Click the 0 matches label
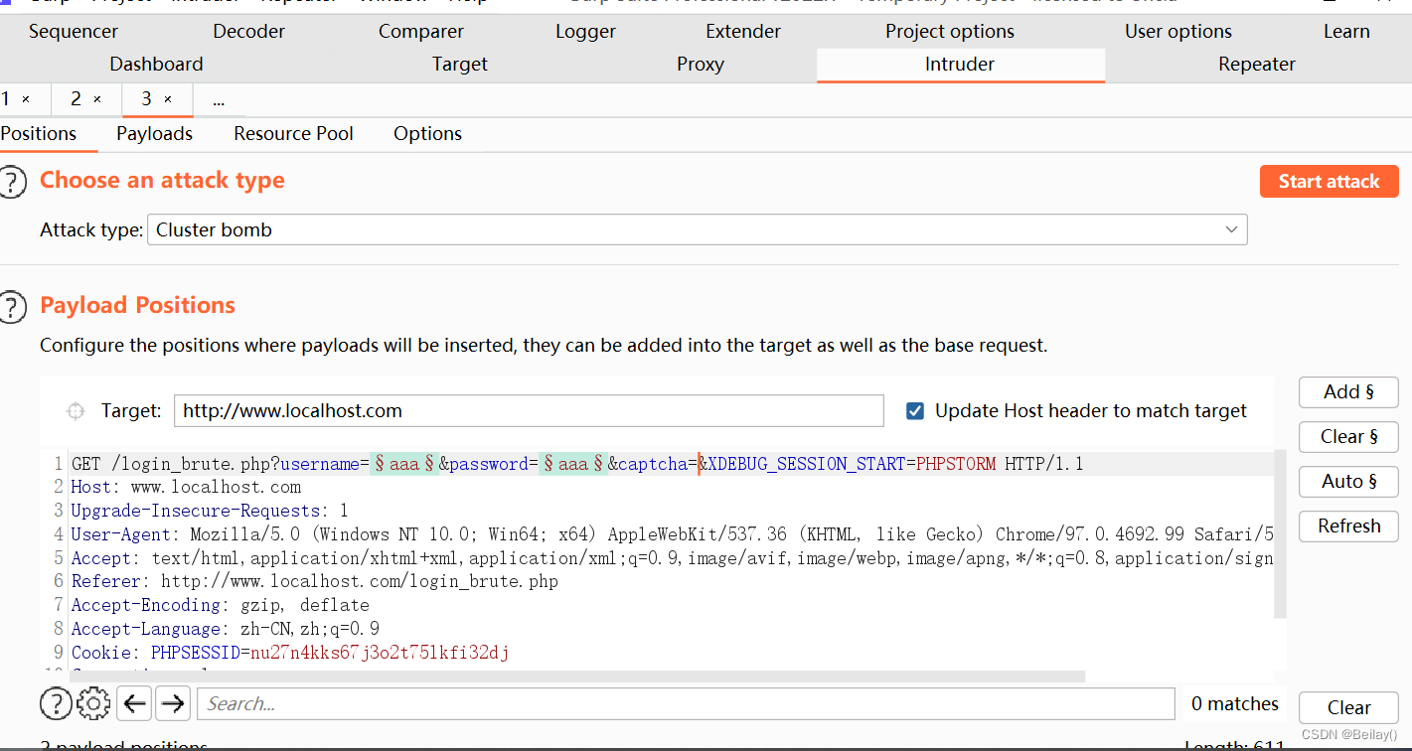 click(1235, 704)
